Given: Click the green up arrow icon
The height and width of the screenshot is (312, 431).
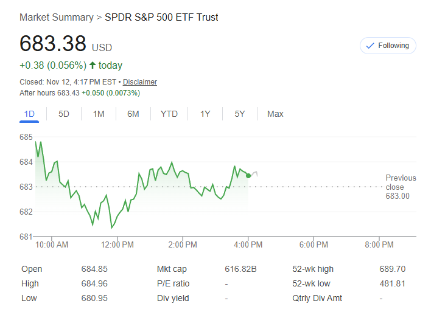Looking at the screenshot, I should tap(93, 65).
